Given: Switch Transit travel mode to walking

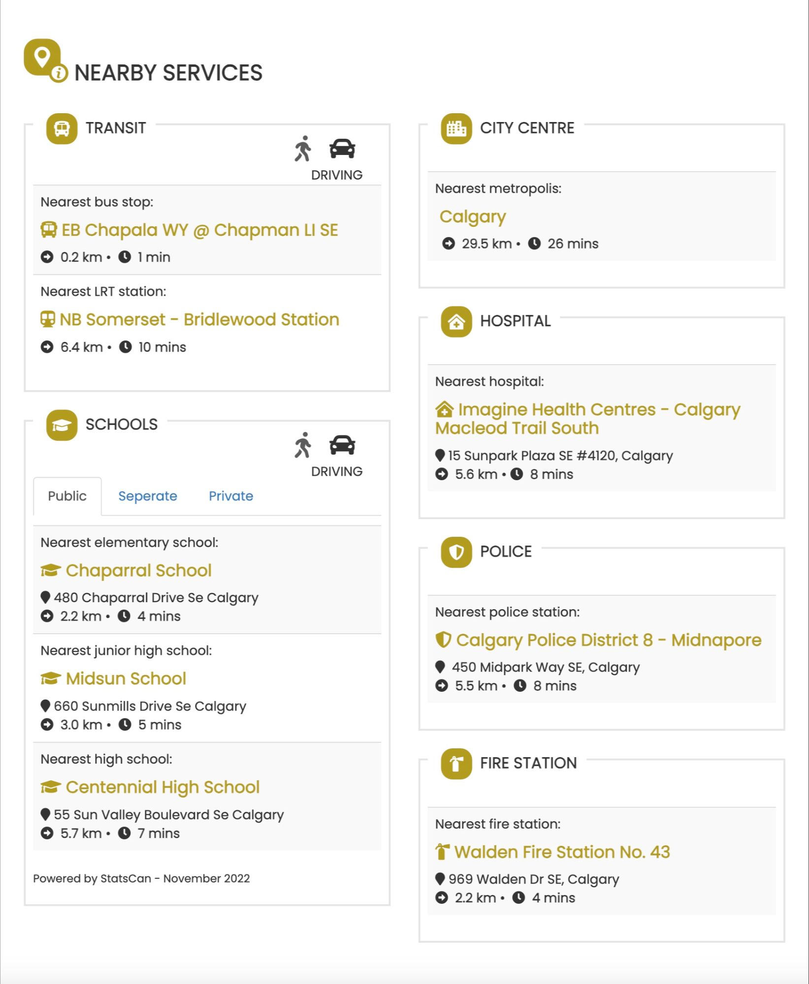Looking at the screenshot, I should [x=303, y=149].
